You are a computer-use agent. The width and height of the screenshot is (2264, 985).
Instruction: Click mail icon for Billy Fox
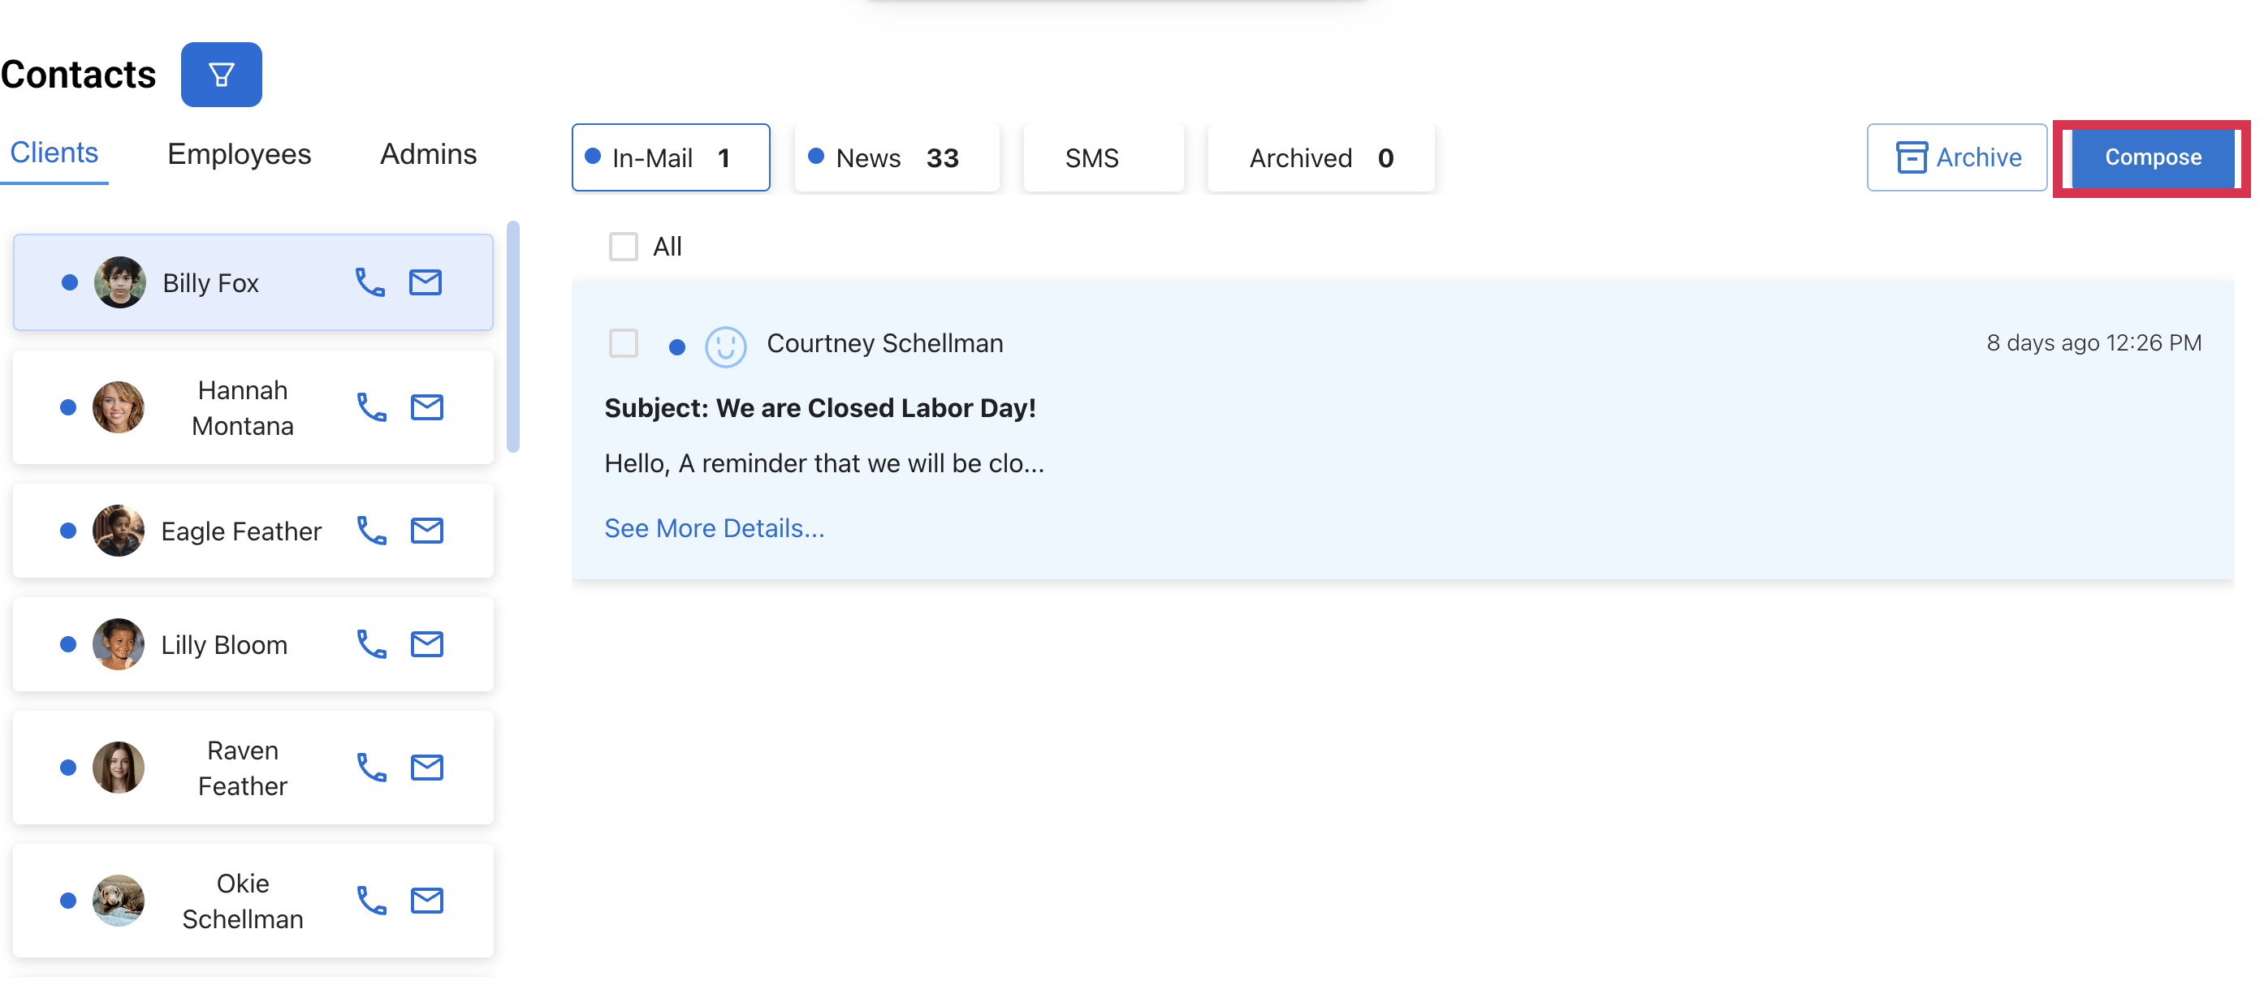pos(426,282)
